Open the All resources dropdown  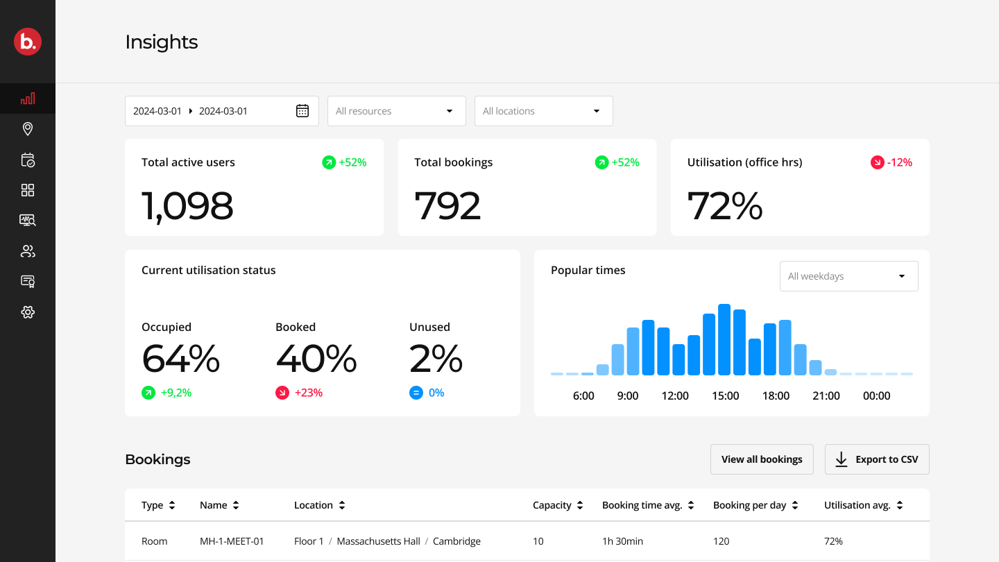point(396,110)
